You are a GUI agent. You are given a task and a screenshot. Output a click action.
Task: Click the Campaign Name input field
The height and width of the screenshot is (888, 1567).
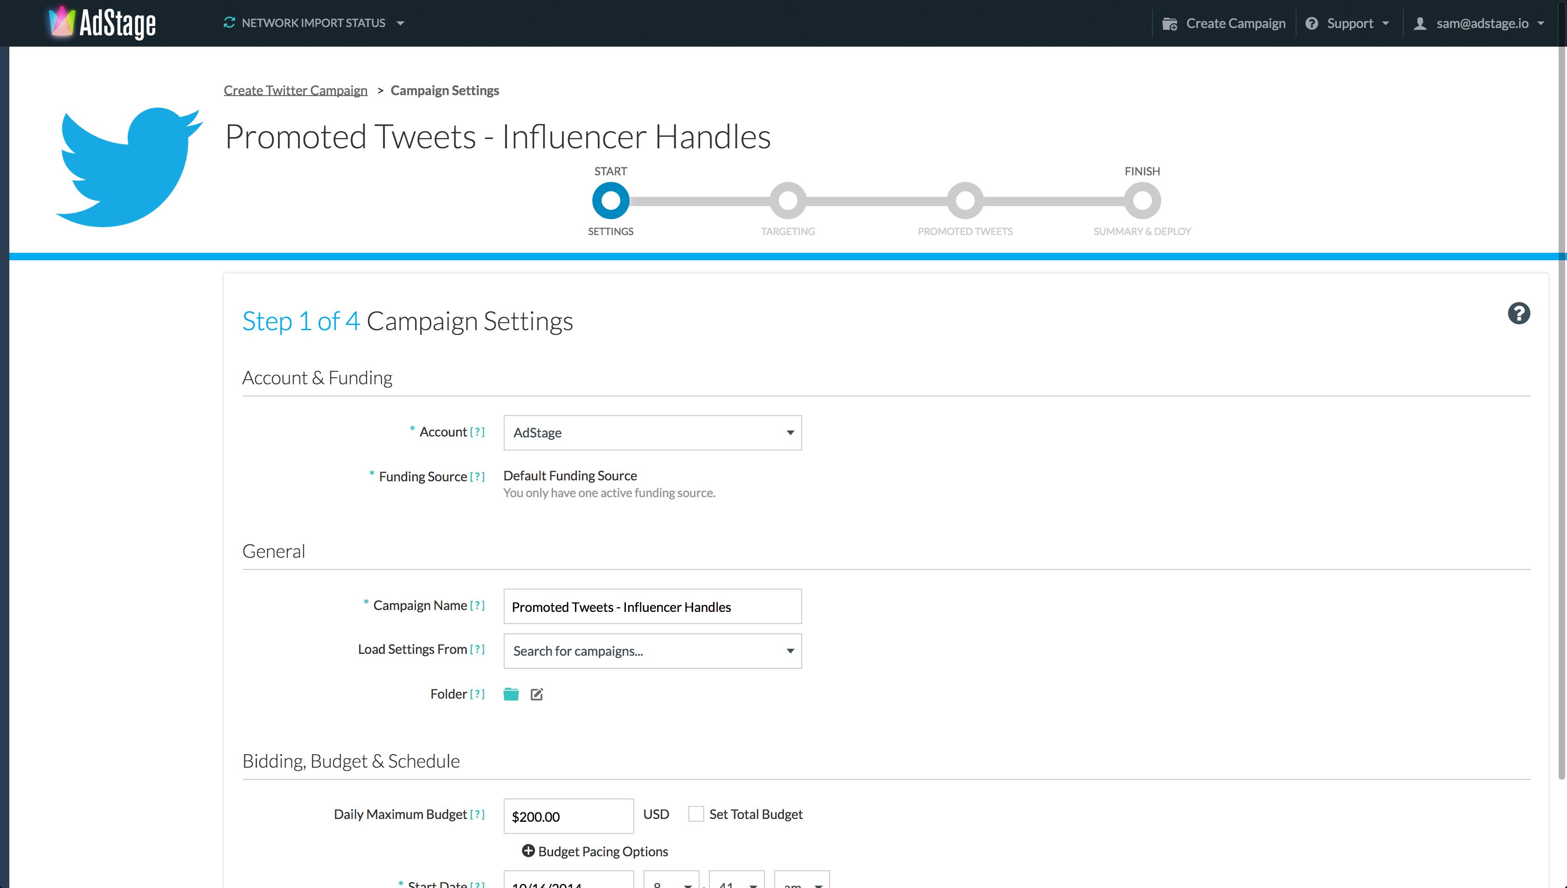click(x=652, y=606)
